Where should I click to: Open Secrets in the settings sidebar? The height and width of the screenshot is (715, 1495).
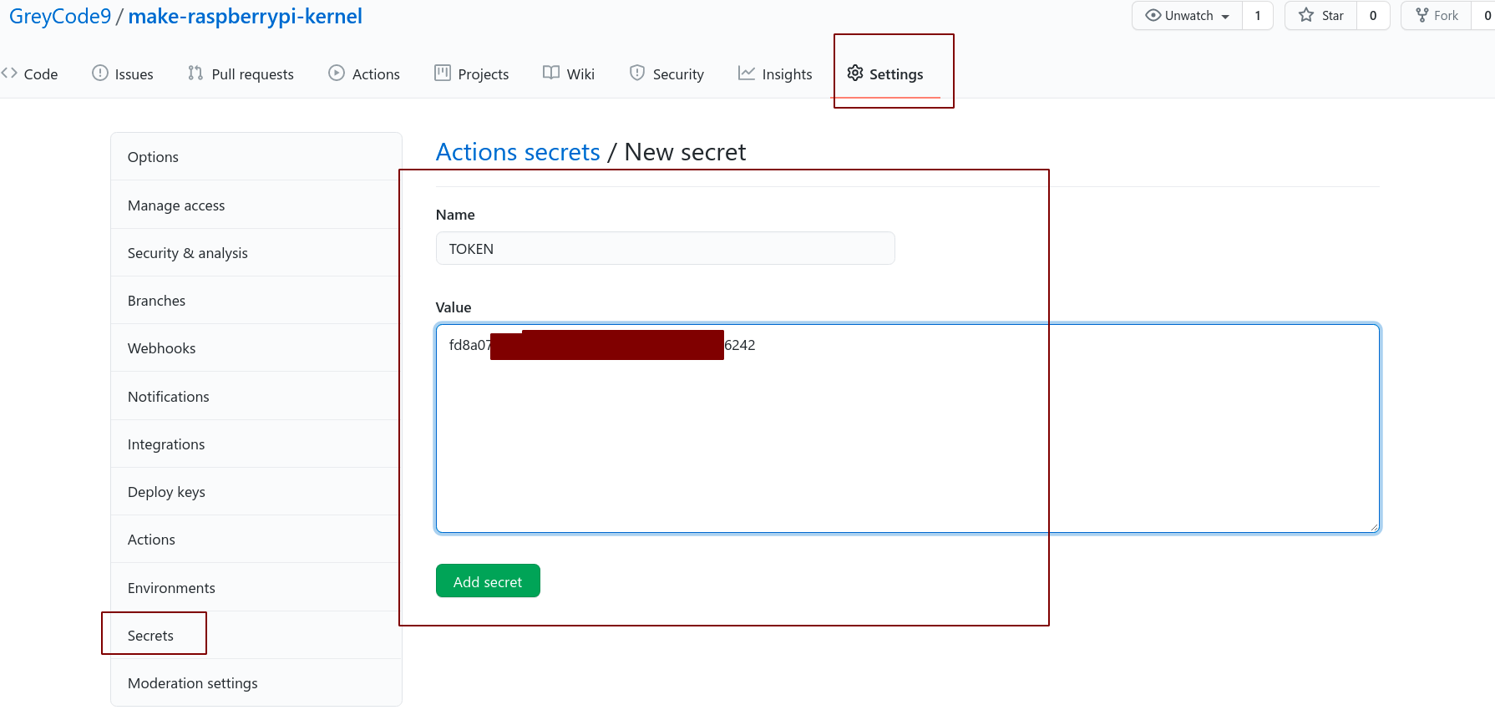coord(256,636)
